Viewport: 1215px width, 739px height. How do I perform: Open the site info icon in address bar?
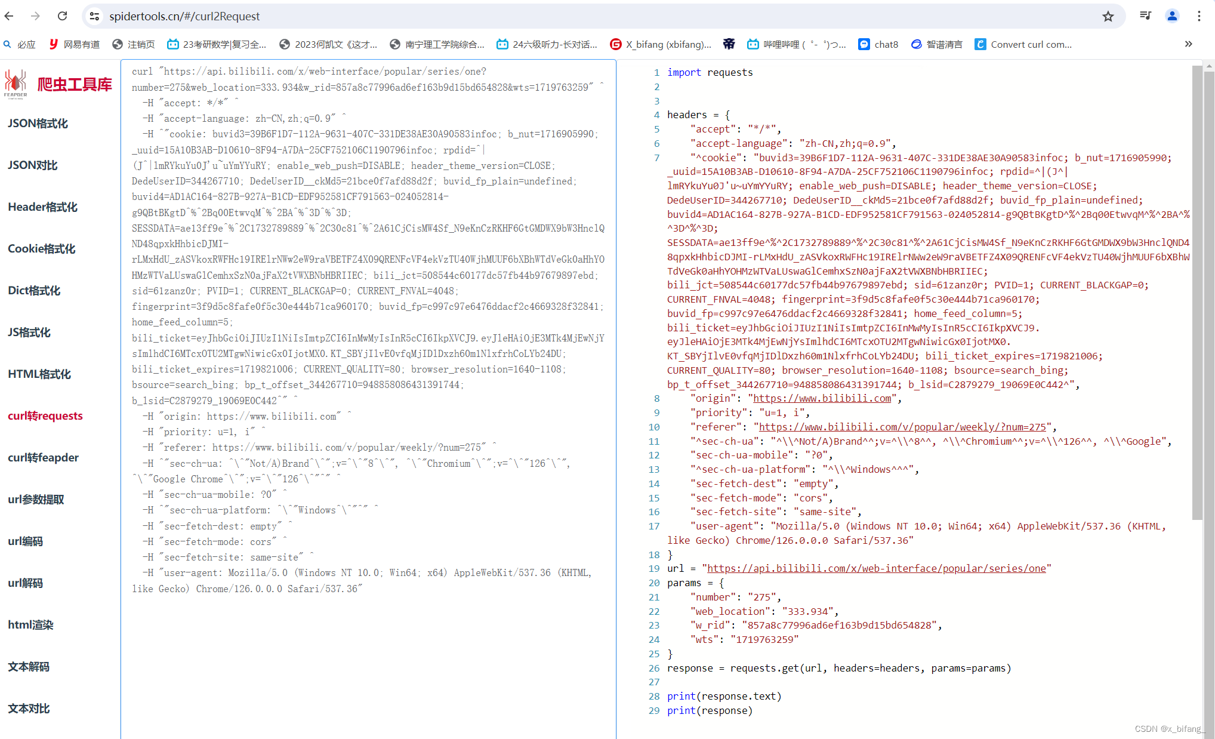point(94,16)
